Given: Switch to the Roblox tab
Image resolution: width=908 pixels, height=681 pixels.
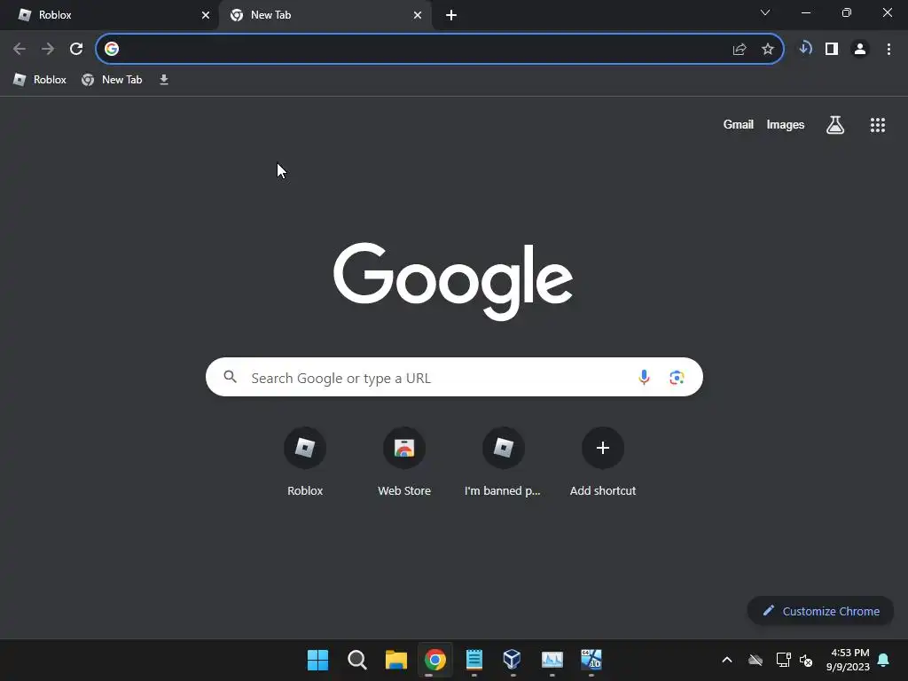Looking at the screenshot, I should (x=109, y=15).
